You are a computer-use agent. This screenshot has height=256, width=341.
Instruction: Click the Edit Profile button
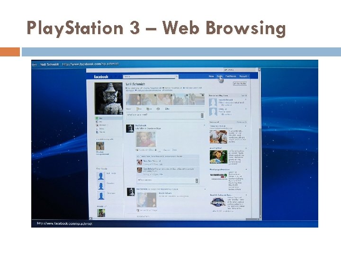(x=240, y=83)
